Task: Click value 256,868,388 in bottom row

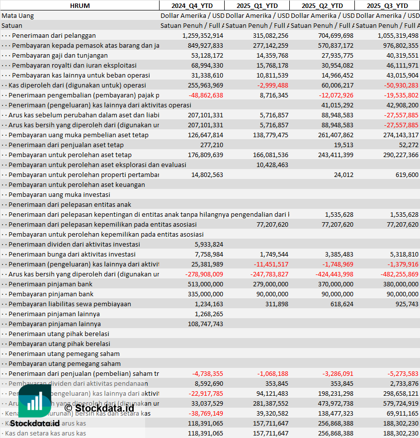Action: 336,433
